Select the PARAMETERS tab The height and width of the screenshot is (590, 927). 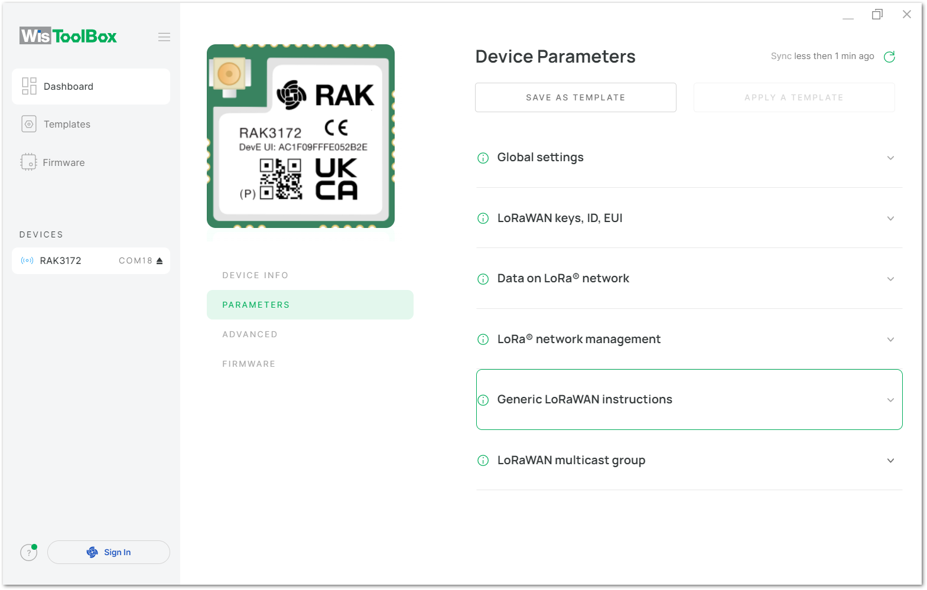coord(310,305)
